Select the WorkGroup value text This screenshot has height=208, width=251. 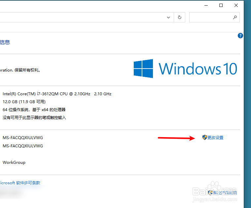tap(14, 163)
